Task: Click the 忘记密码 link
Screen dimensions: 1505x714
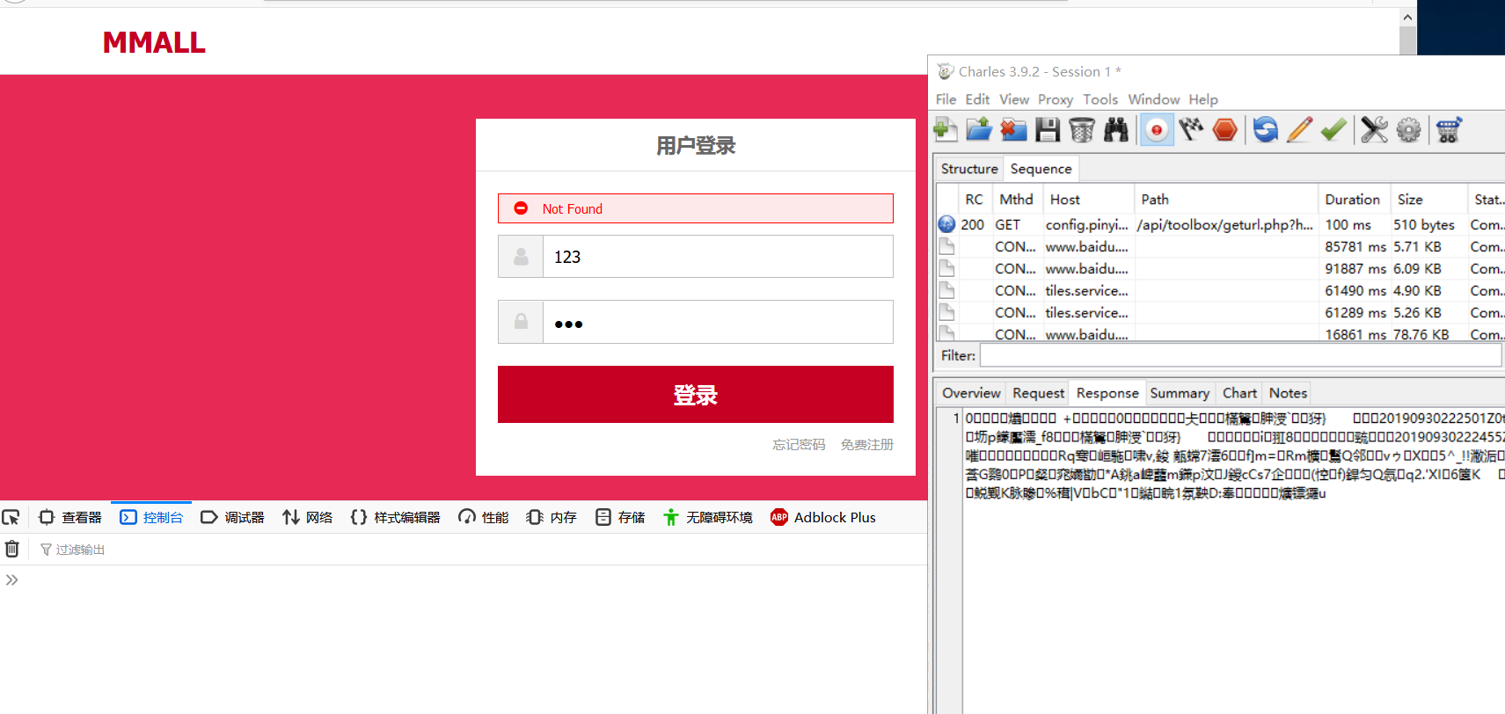Action: click(x=799, y=445)
